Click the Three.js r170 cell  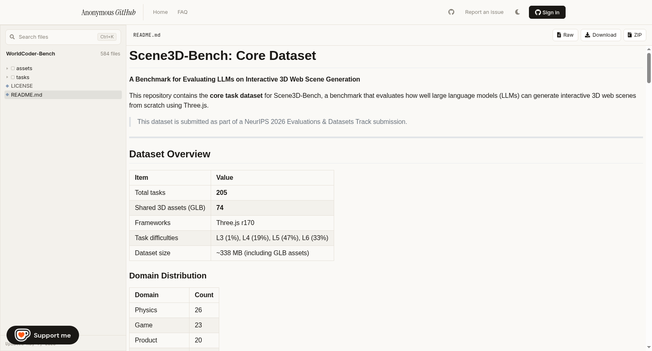pyautogui.click(x=272, y=223)
